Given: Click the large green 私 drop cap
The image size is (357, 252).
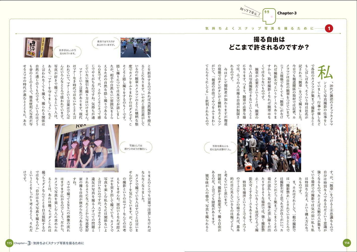Looking at the screenshot, I should pos(325,72).
